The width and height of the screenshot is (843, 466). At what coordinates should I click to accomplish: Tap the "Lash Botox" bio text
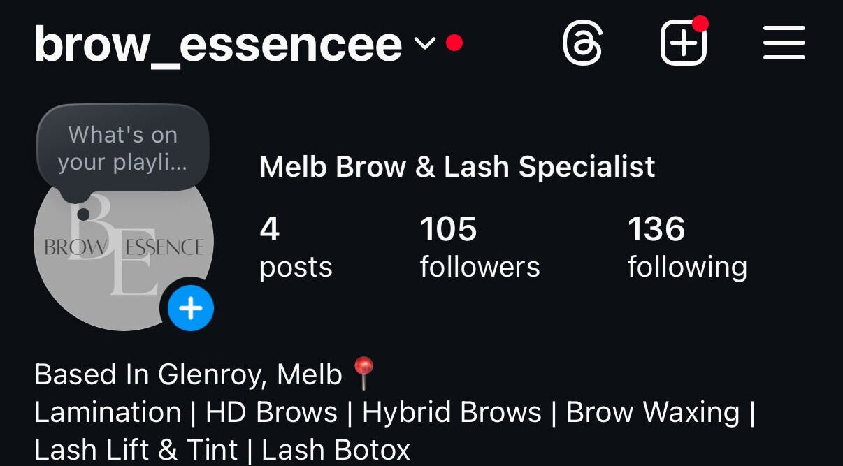coord(336,449)
